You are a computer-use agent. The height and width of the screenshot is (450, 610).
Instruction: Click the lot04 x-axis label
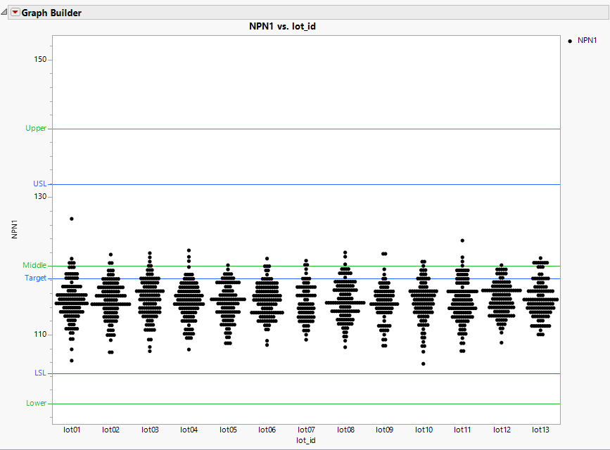[189, 430]
